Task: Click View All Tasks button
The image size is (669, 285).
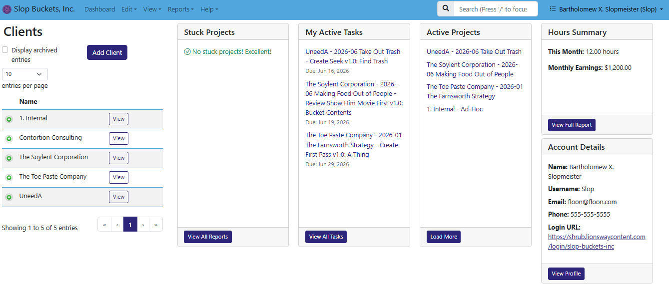Action: (326, 237)
